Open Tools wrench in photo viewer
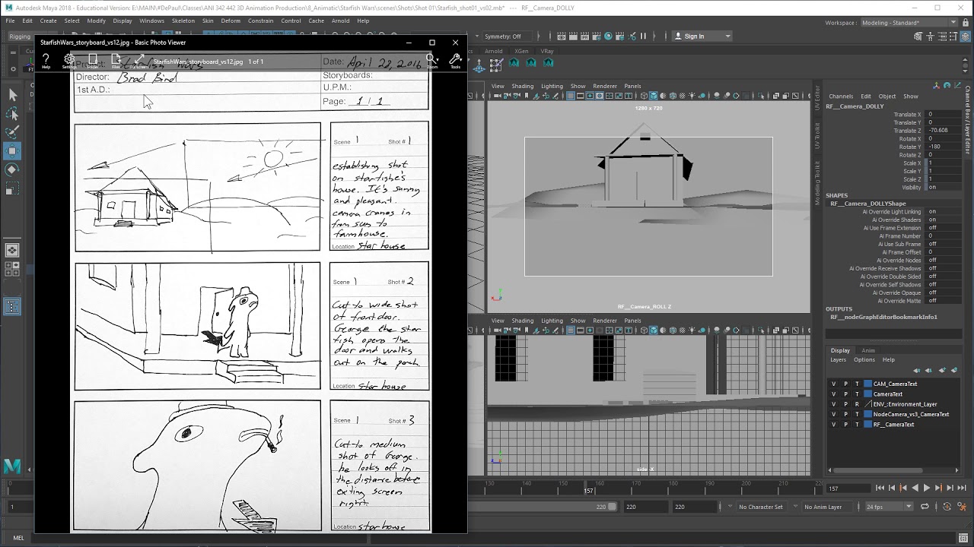 [x=455, y=61]
